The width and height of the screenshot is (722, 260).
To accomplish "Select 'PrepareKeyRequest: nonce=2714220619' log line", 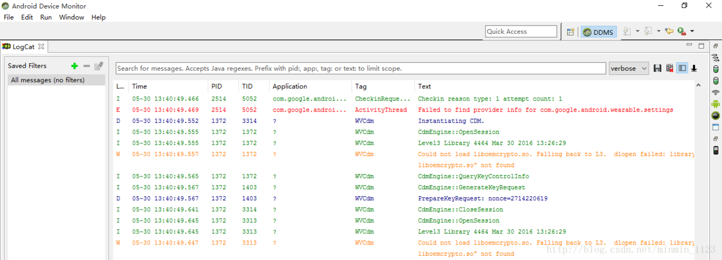I will [404, 198].
